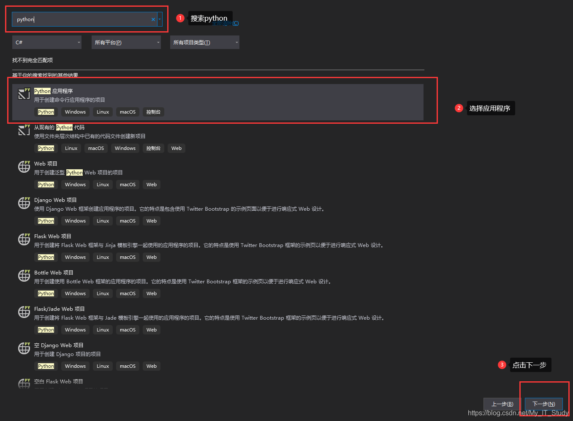
Task: Select the Django Web 项目 template title
Action: 55,200
